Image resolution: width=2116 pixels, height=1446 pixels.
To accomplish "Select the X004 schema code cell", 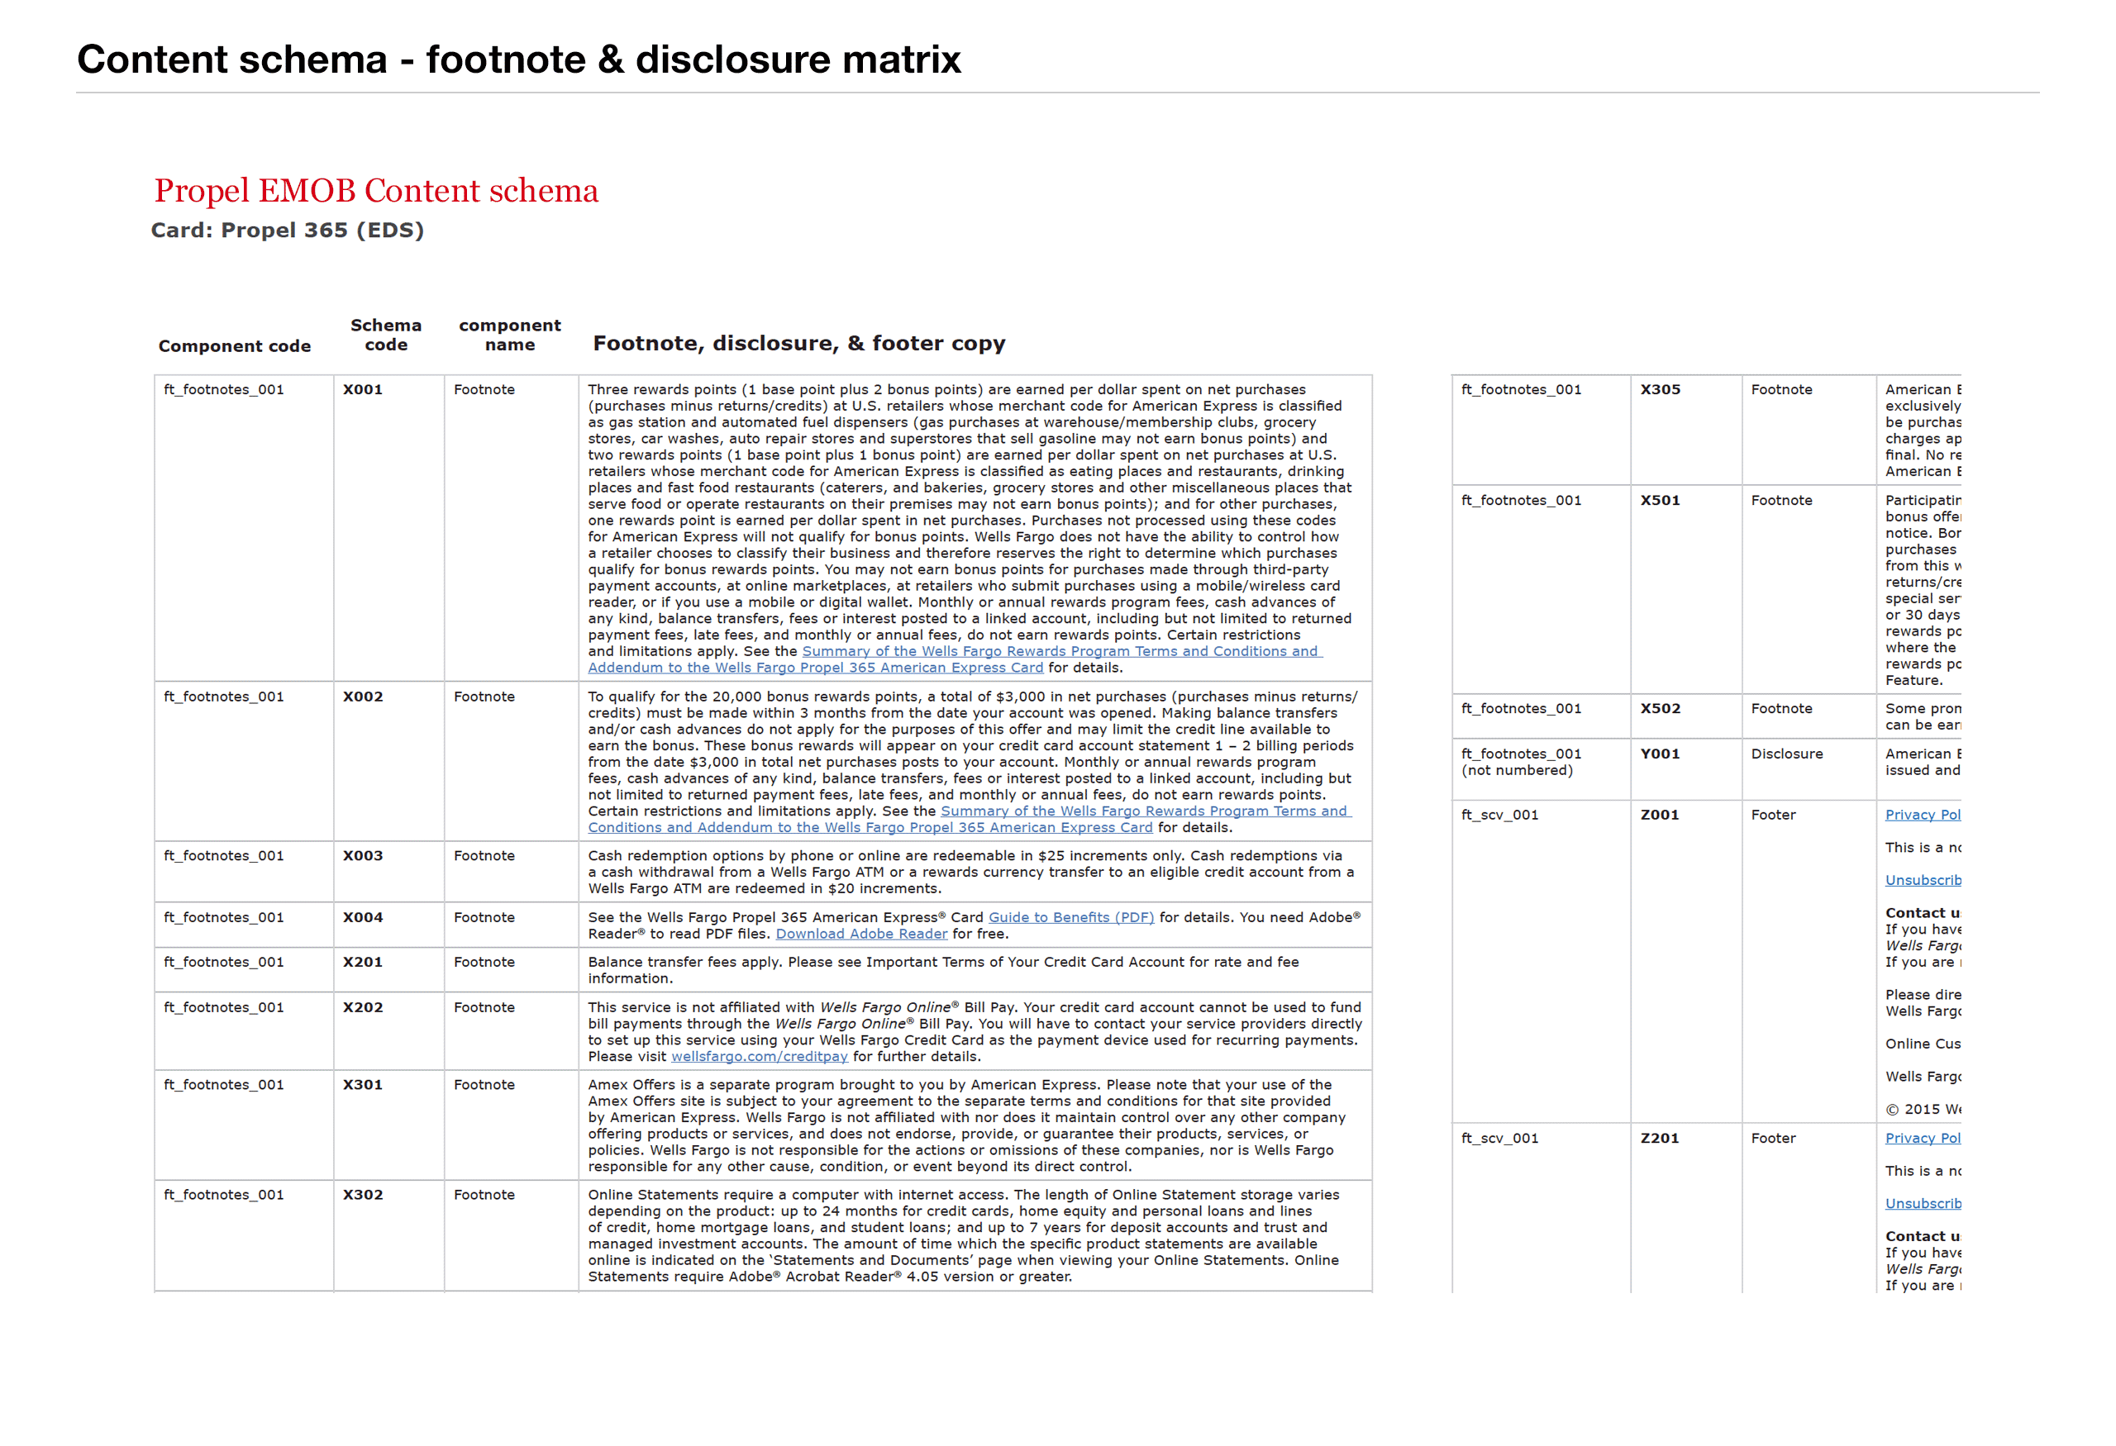I will [x=362, y=917].
